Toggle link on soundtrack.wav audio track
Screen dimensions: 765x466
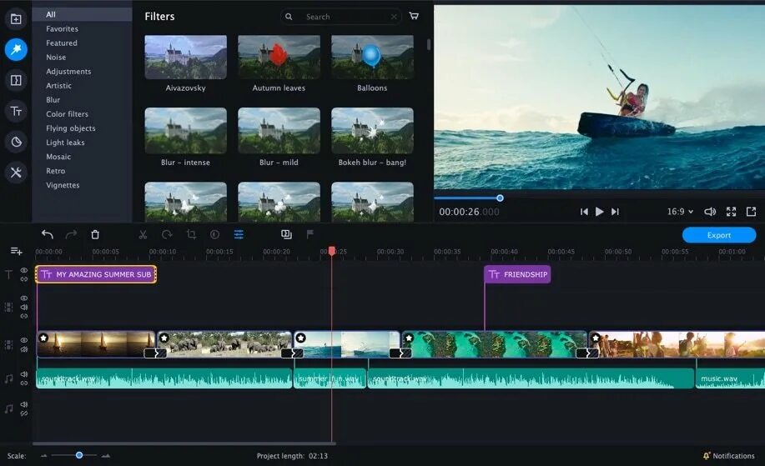[24, 383]
